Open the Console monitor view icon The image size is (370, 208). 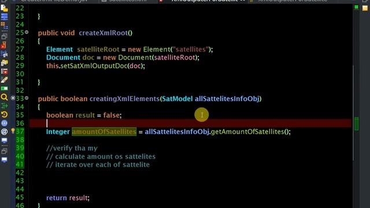pyautogui.click(x=4, y=141)
